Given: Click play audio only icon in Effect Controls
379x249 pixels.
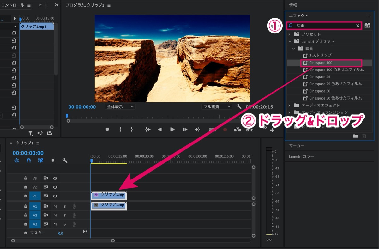Looking at the screenshot, I should [40, 133].
